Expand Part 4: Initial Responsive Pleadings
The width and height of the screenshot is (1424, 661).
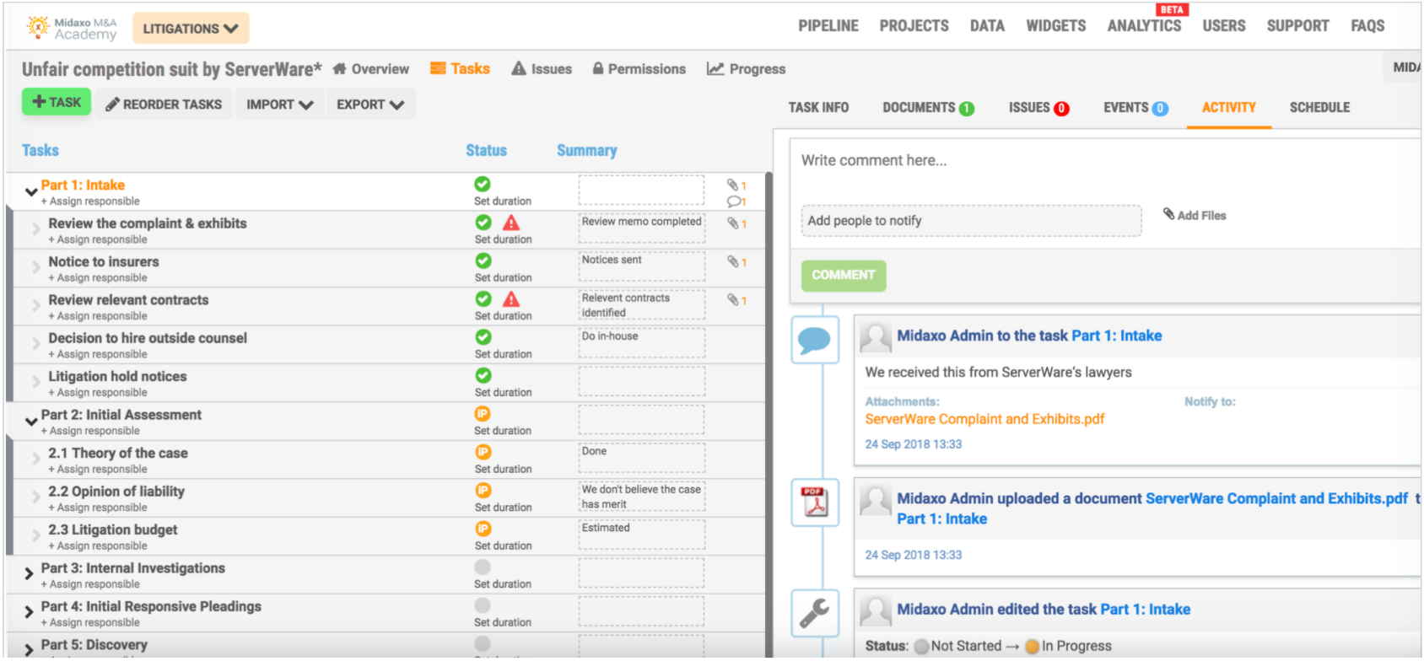pos(30,610)
